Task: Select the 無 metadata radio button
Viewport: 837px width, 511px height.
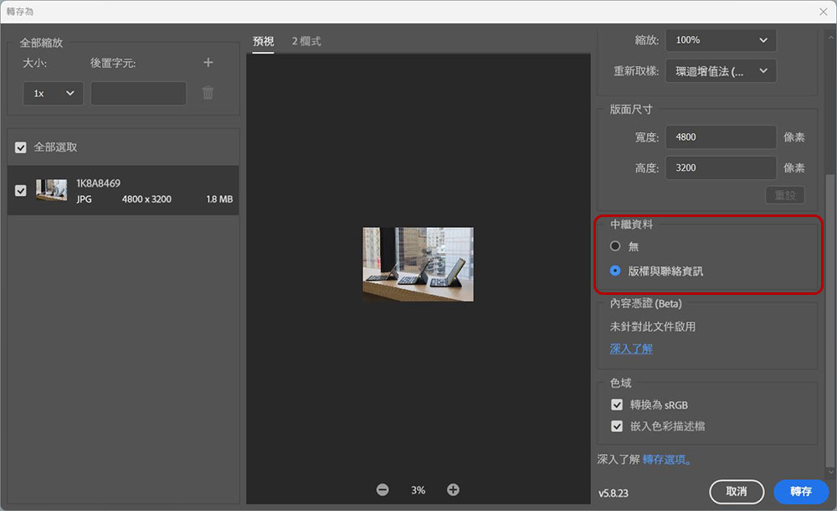Action: pos(615,246)
